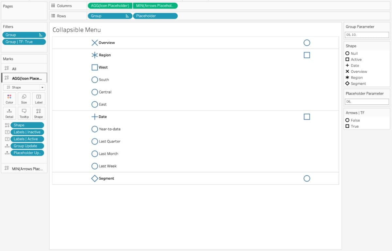Expand the AGG(Icon Placeholder) marks card
The image size is (392, 251).
[x=24, y=78]
